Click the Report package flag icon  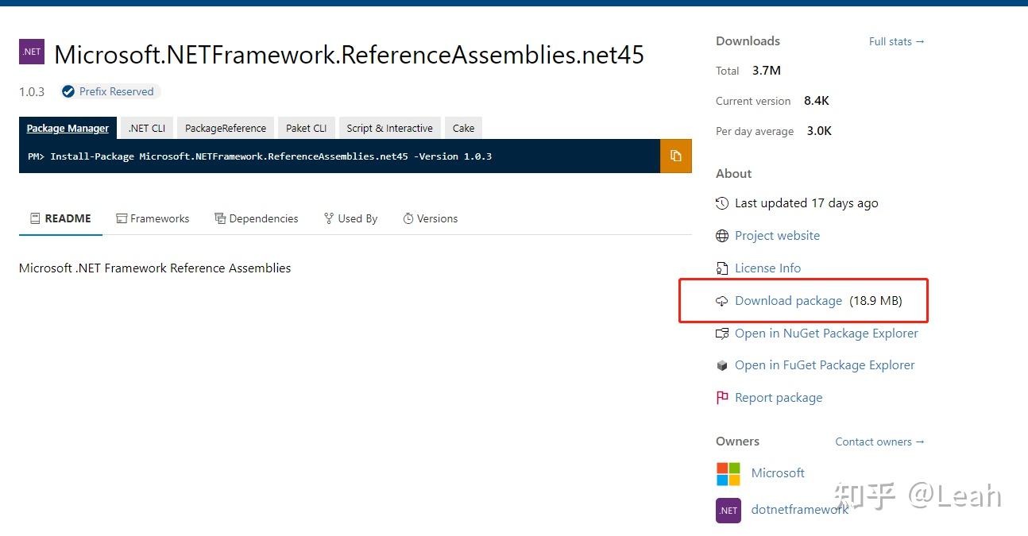pyautogui.click(x=722, y=397)
